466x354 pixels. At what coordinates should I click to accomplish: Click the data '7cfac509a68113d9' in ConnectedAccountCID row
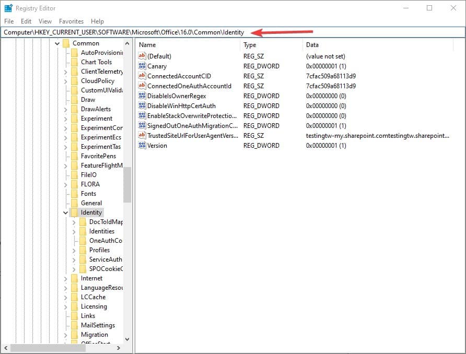coord(331,76)
